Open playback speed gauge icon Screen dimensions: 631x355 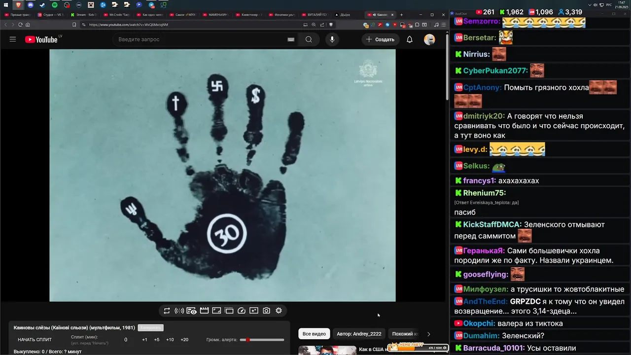coord(242,311)
